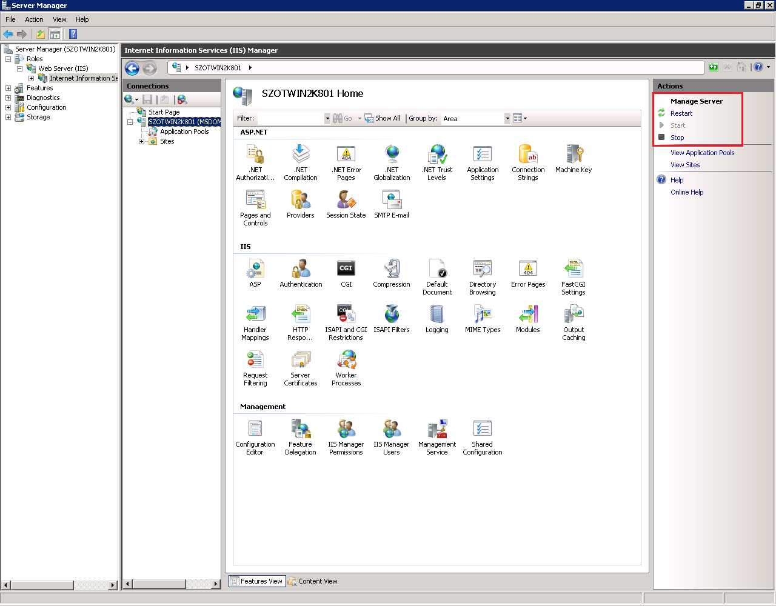Open .NET Error Pages icon
The image size is (776, 606).
point(346,162)
